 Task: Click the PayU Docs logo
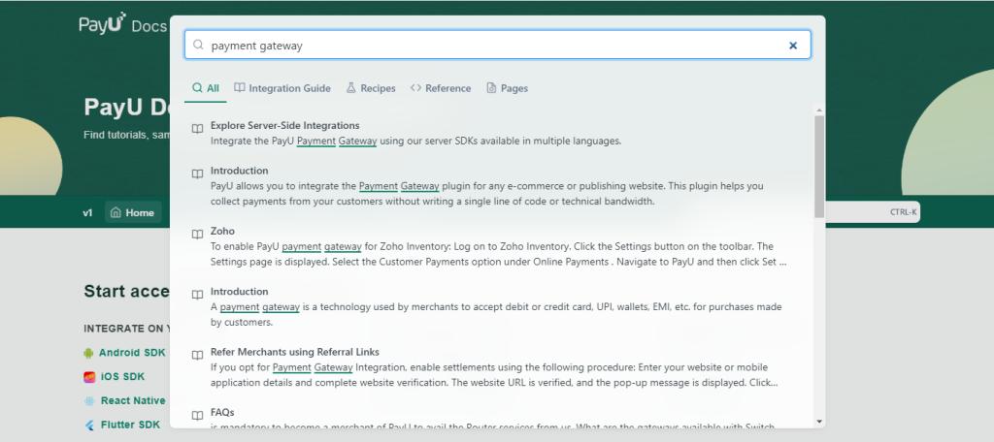tap(122, 24)
